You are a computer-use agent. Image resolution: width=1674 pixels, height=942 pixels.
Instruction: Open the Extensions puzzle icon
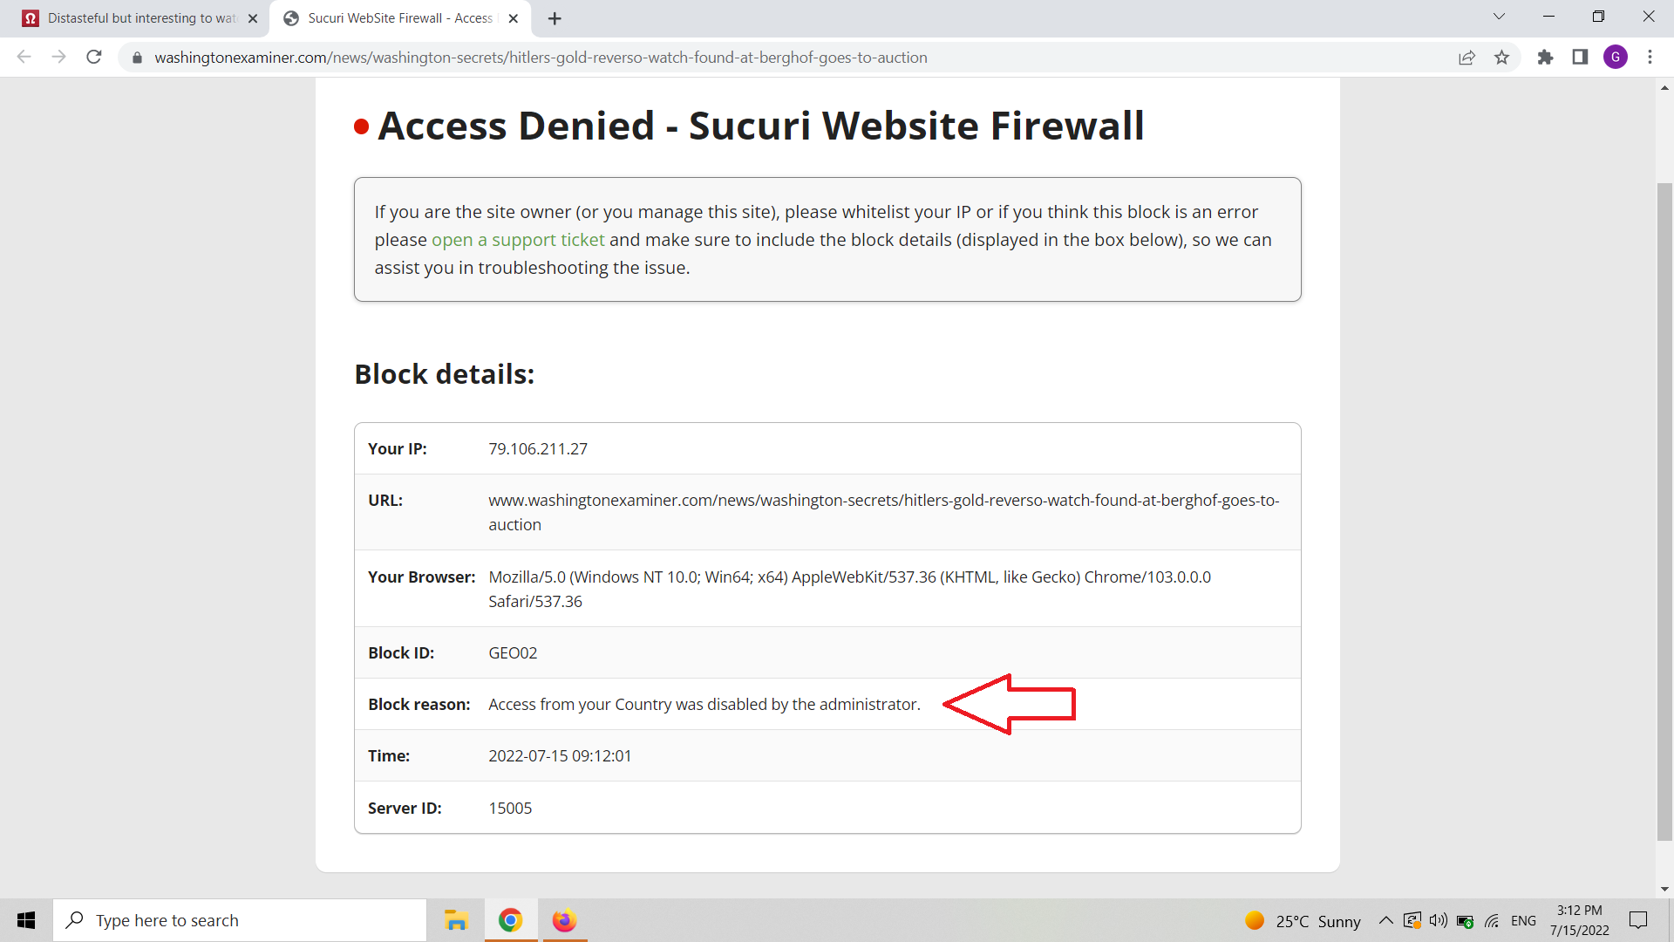pos(1545,58)
